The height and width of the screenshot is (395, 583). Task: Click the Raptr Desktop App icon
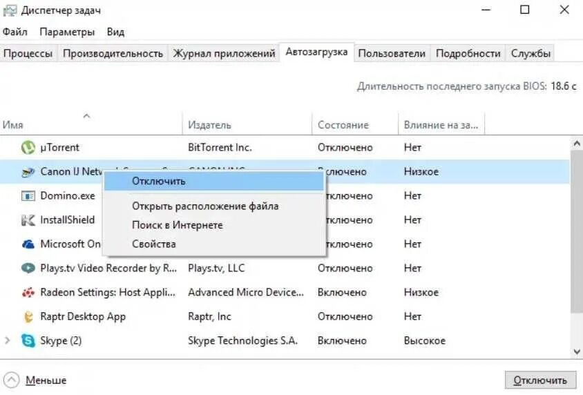pos(28,316)
